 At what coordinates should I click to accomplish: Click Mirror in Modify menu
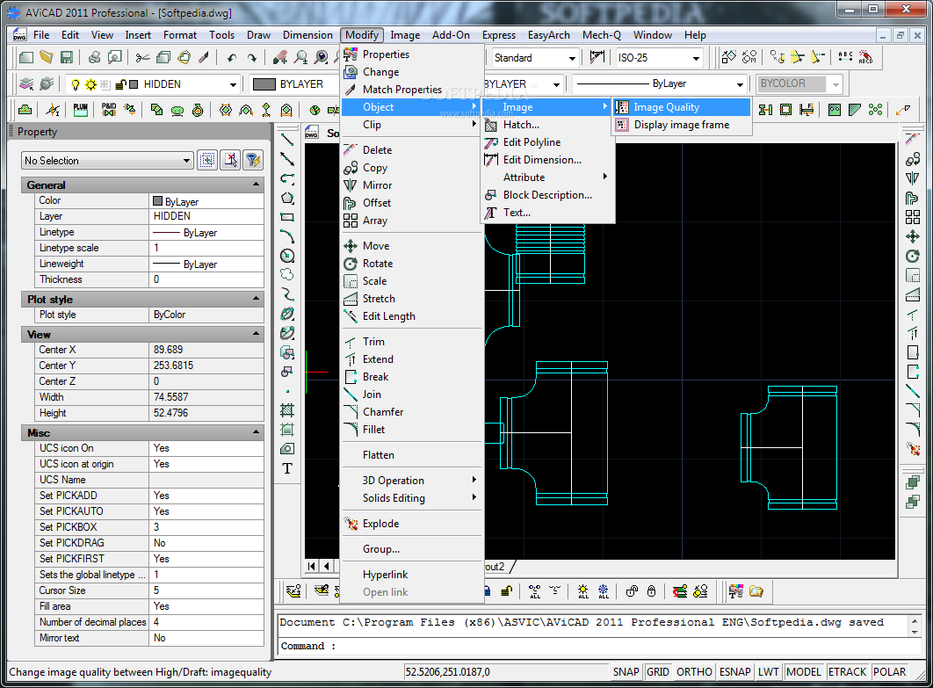[412, 185]
